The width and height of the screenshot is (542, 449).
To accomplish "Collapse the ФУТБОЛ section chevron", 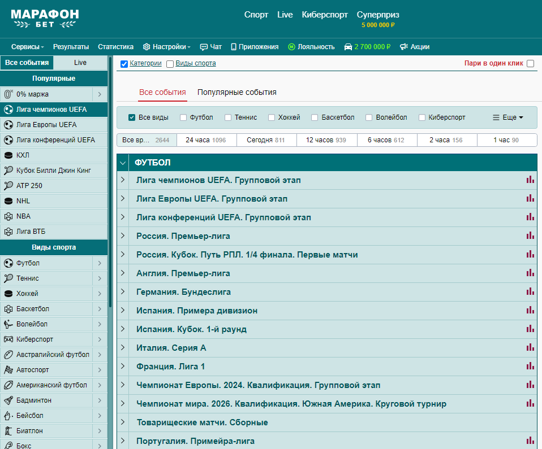I will tap(123, 163).
